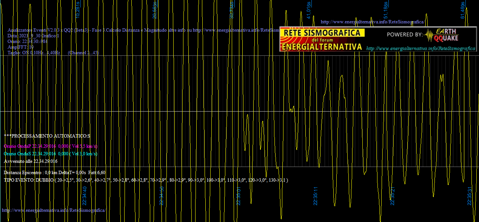Click the "Data: 2023_9_30 Grafico:1" line
The width and height of the screenshot is (479, 222).
click(34, 35)
